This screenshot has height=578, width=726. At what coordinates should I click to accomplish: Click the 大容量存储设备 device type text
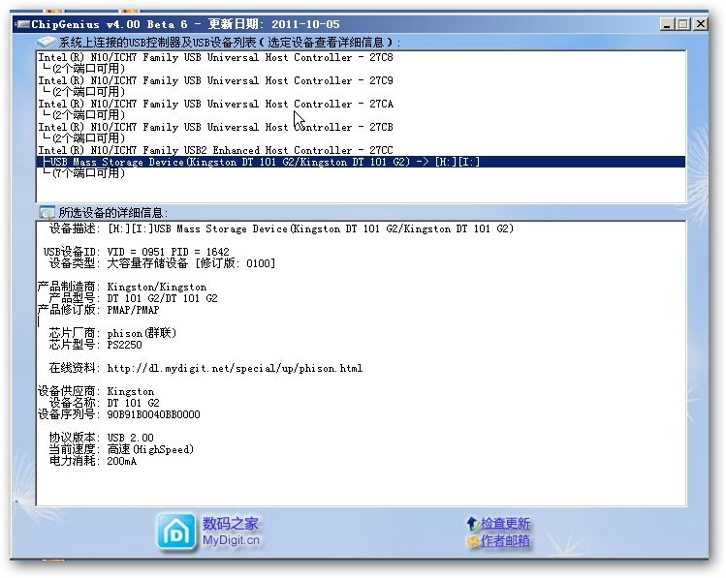(147, 263)
